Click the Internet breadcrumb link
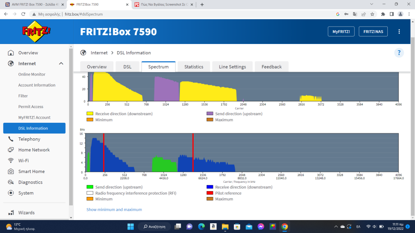This screenshot has width=415, height=233. tap(99, 53)
